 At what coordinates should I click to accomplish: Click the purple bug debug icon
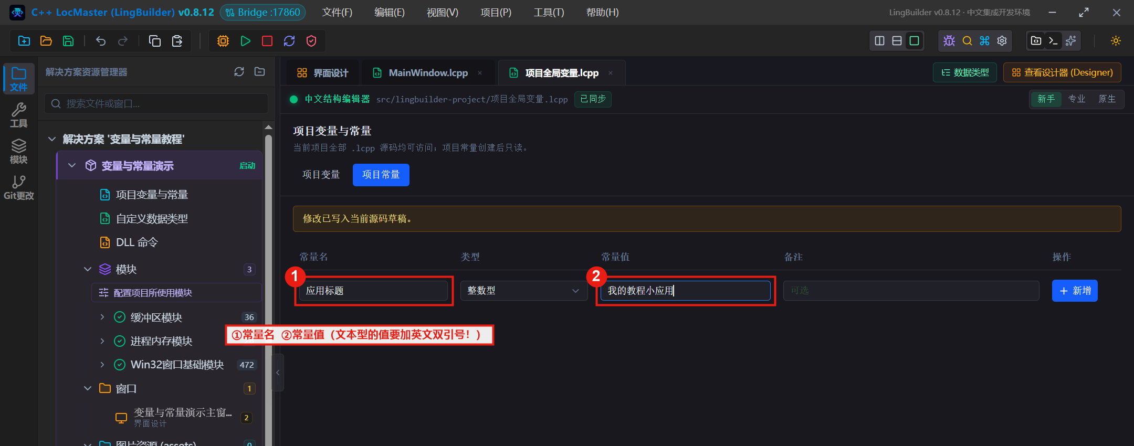tap(949, 41)
